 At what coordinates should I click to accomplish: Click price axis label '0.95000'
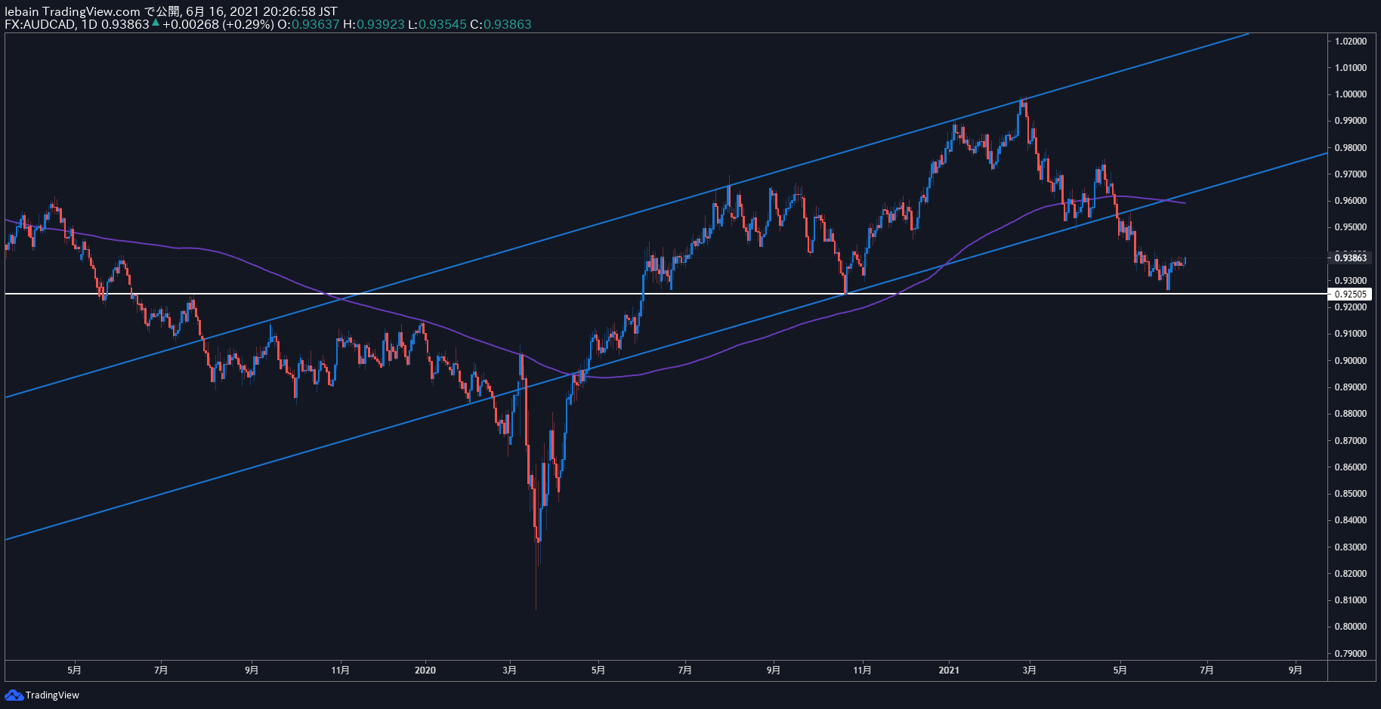click(1351, 227)
